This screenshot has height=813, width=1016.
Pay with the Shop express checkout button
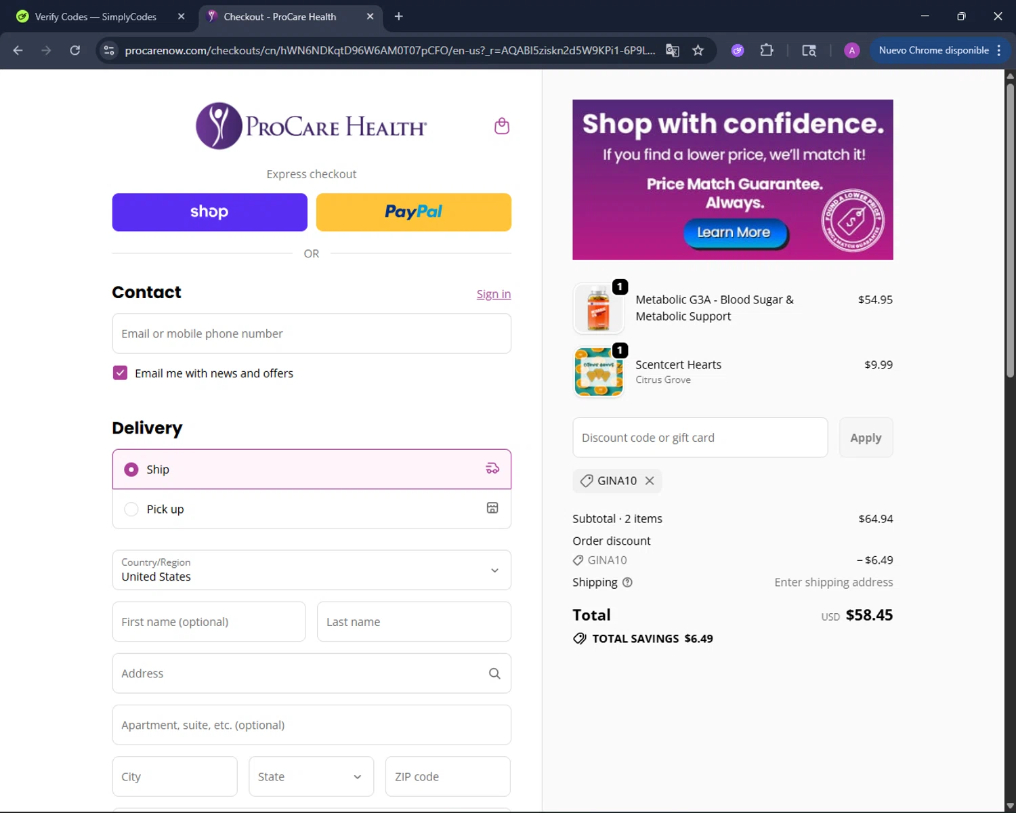(x=209, y=212)
